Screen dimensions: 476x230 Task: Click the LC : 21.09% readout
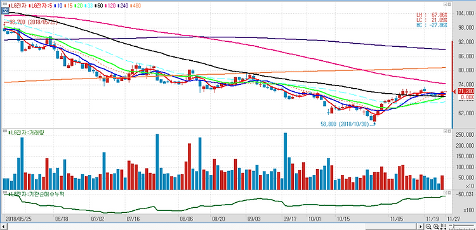click(x=433, y=20)
